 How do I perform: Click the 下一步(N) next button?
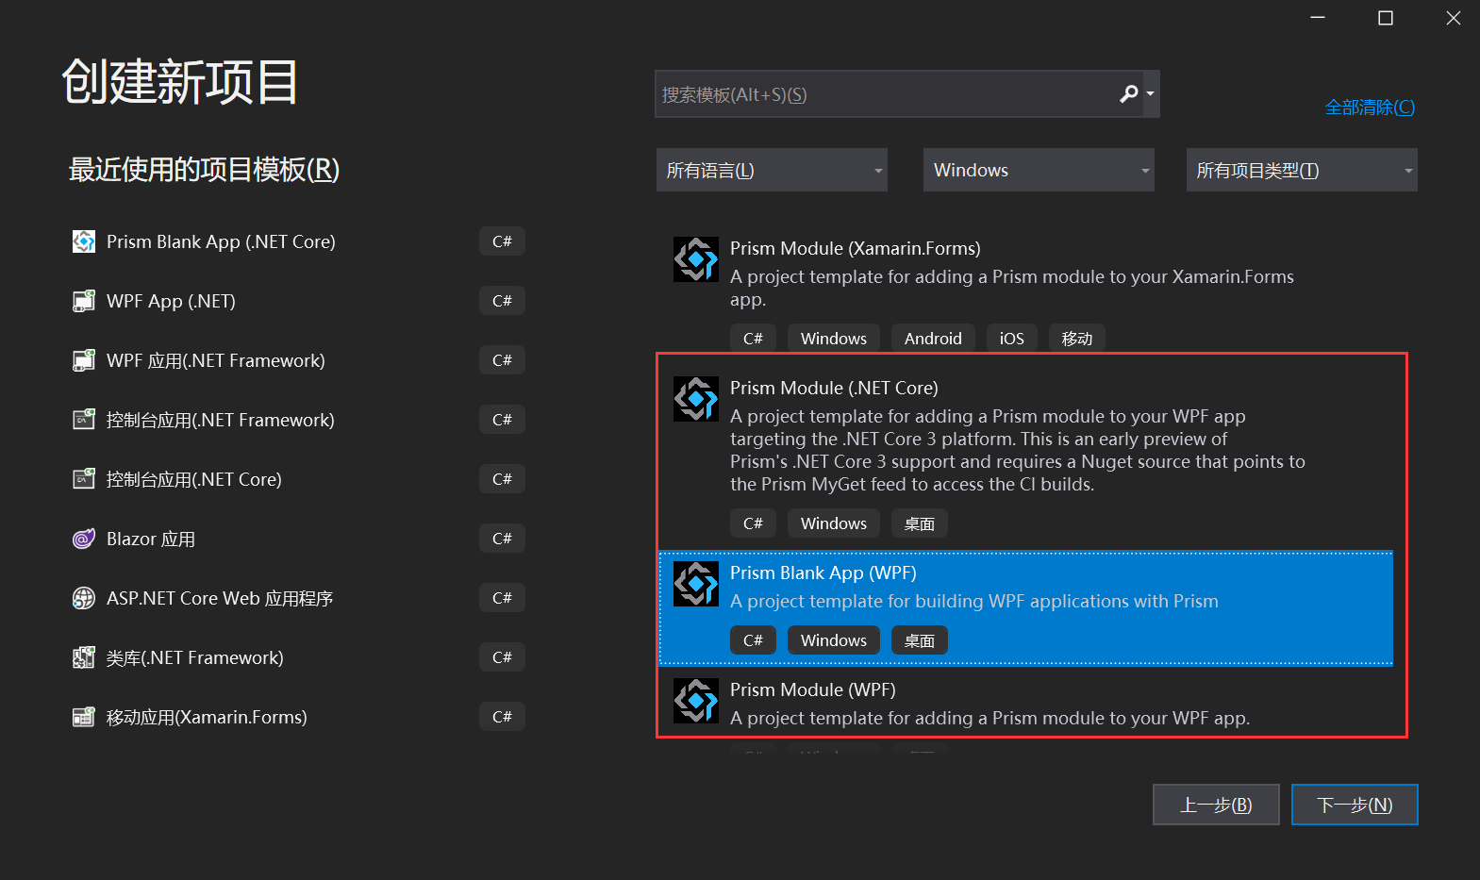[x=1355, y=805]
